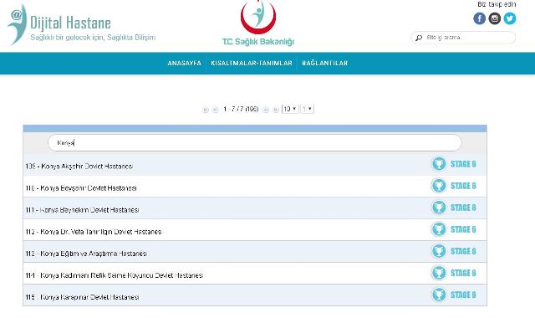Image resolution: width=535 pixels, height=318 pixels.
Task: Click trophy icon for Konya Kadınhanı Refik Saime Koyuncu
Action: (x=439, y=273)
